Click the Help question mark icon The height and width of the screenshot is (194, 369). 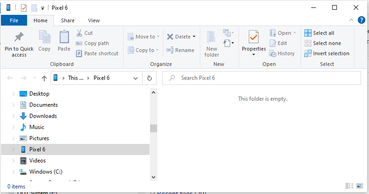click(x=362, y=20)
